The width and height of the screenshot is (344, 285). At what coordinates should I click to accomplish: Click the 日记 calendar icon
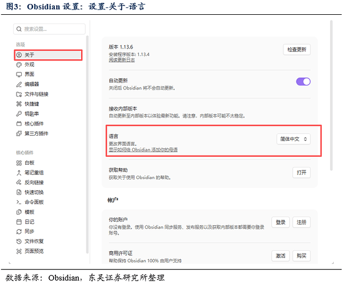click(19, 222)
